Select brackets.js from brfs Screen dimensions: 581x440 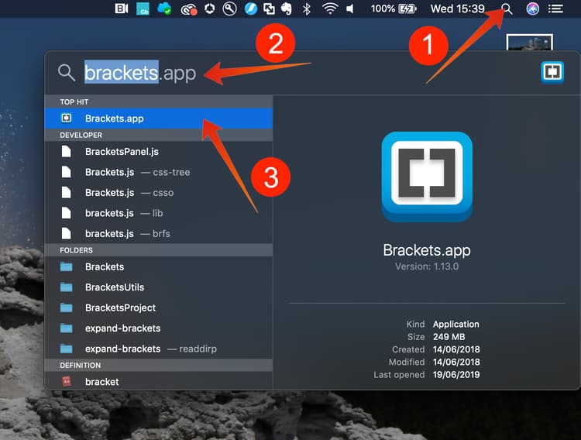click(159, 233)
